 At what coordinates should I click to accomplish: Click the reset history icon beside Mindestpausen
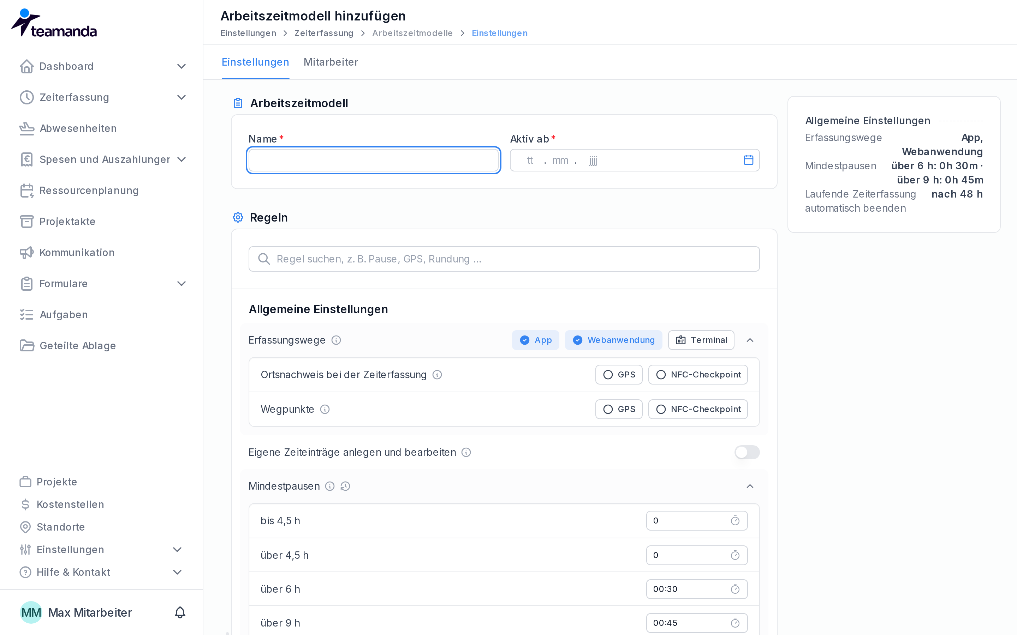point(345,486)
